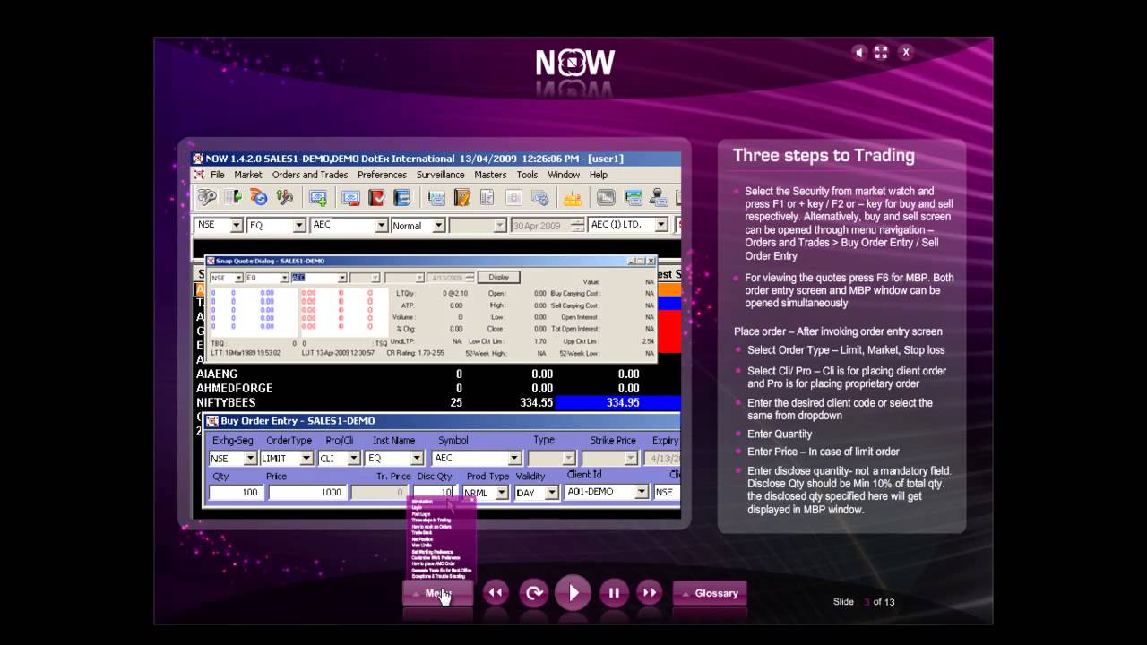
Task: Expand the Validity DAY dropdown
Action: tap(552, 492)
